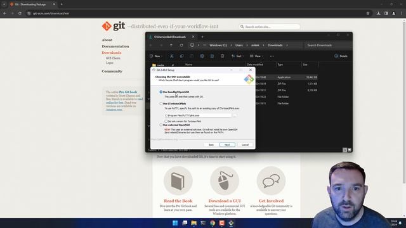This screenshot has height=228, width=406.
Task: Click the Search entire site field
Action: (269, 27)
